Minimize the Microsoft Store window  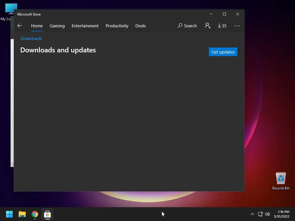click(x=211, y=14)
